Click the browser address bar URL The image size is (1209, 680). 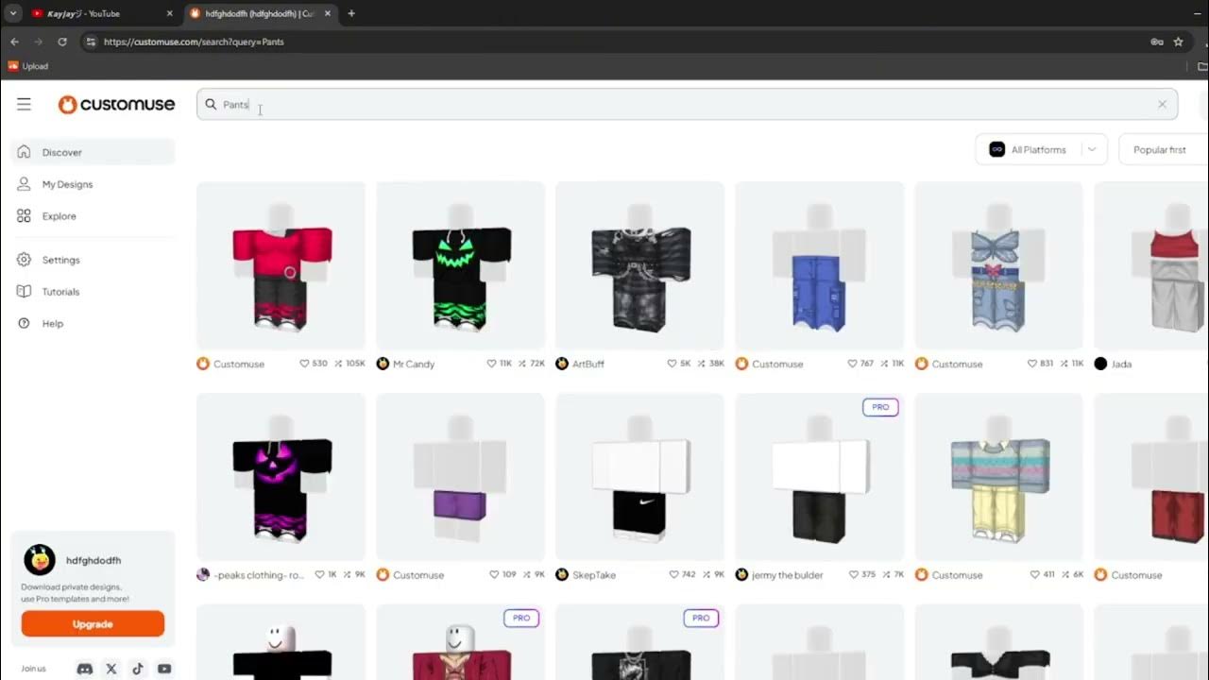click(194, 42)
